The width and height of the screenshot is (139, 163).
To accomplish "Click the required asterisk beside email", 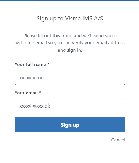I will click(x=40, y=92).
